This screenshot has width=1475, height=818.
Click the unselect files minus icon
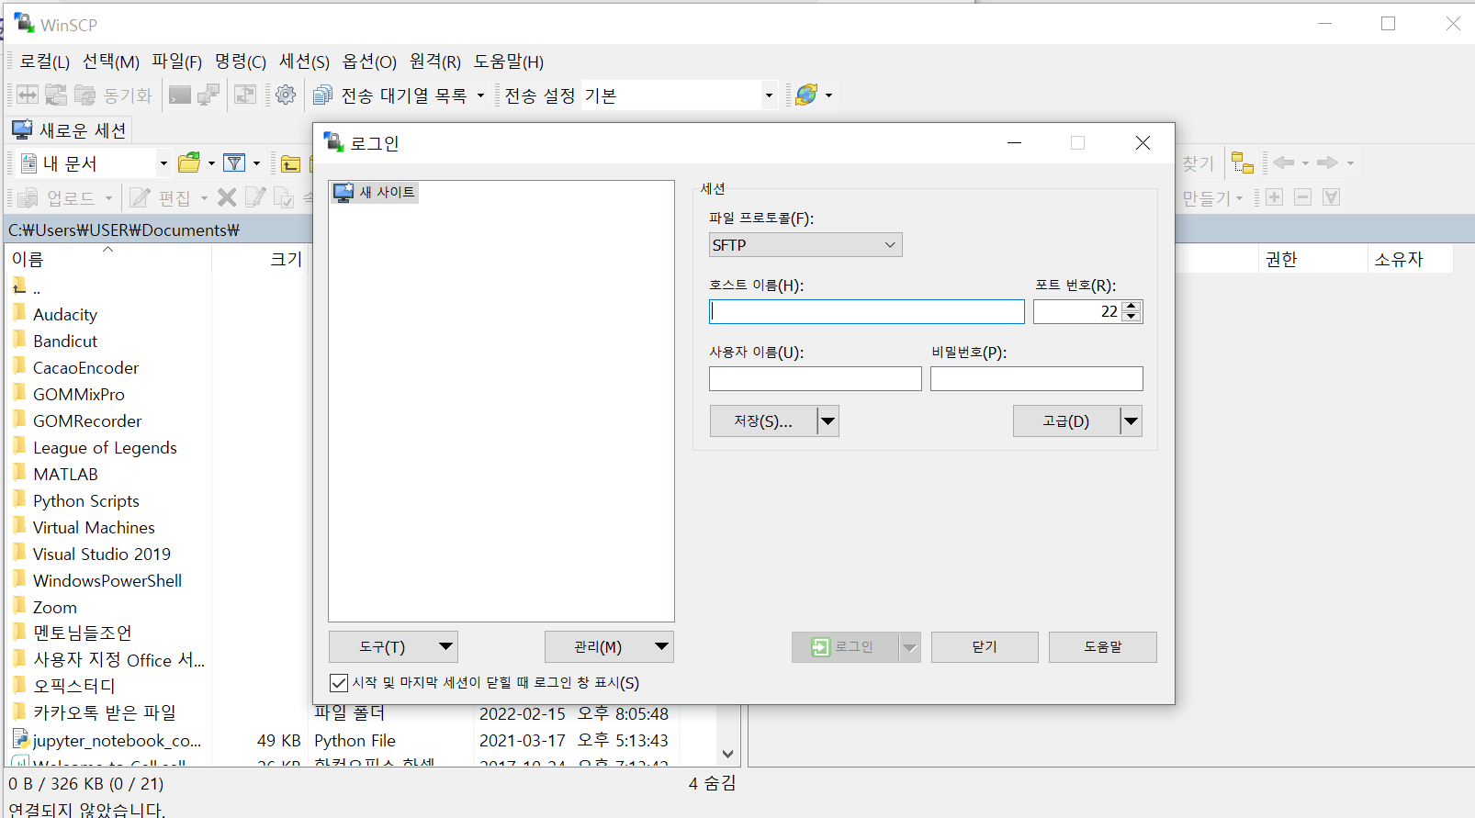tap(1302, 197)
